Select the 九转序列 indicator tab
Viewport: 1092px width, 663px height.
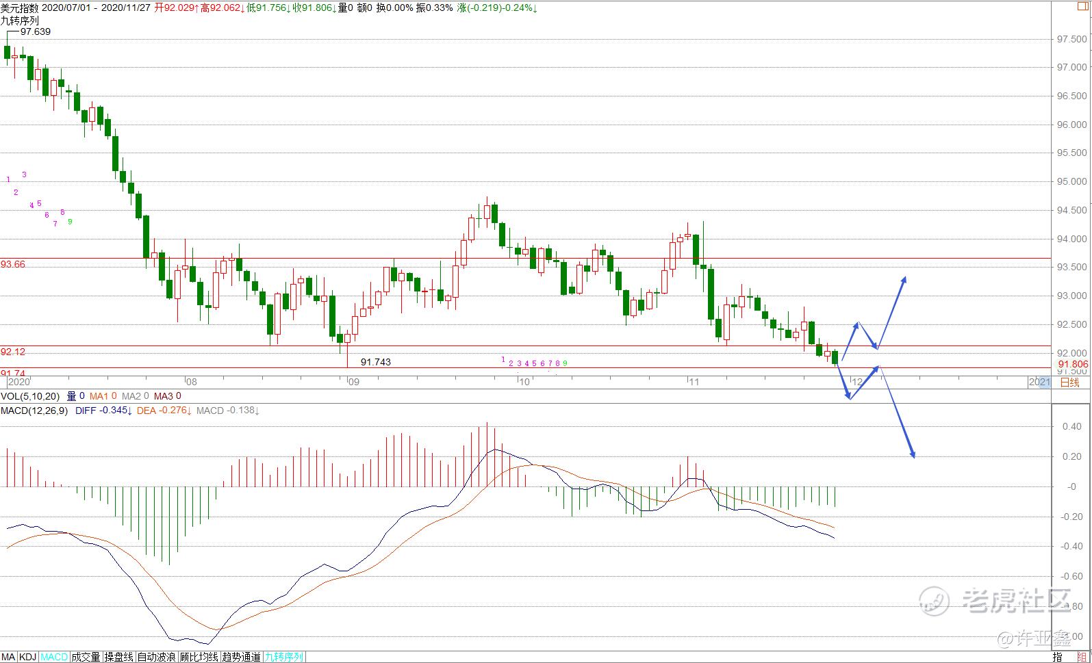coord(284,657)
